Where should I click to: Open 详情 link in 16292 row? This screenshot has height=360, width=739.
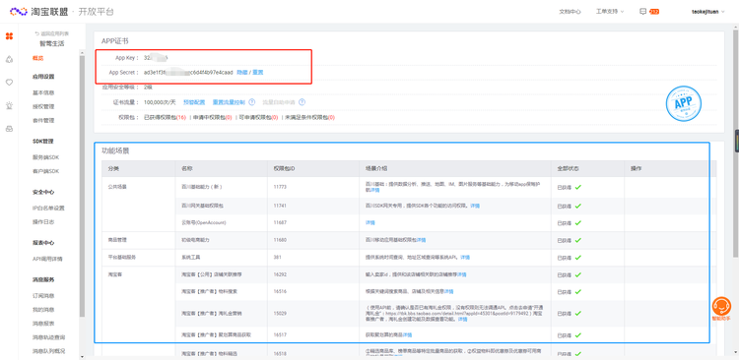(x=461, y=274)
